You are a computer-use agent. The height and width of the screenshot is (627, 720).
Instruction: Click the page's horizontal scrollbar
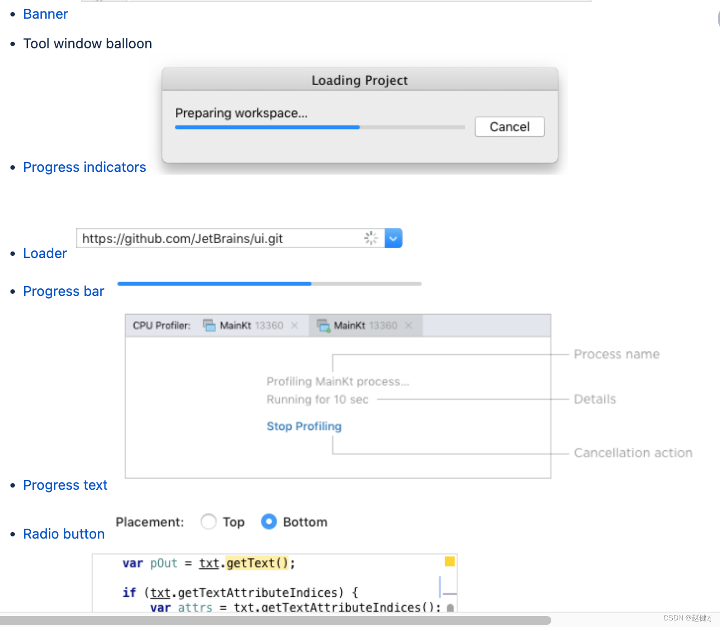click(275, 620)
